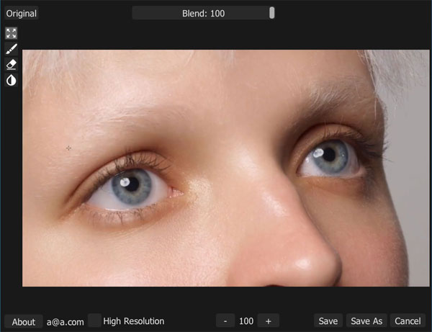This screenshot has width=432, height=332.
Task: Decrease value with the minus button
Action: (225, 321)
